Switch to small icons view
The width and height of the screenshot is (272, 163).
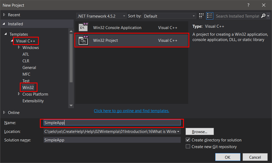coord(201,16)
